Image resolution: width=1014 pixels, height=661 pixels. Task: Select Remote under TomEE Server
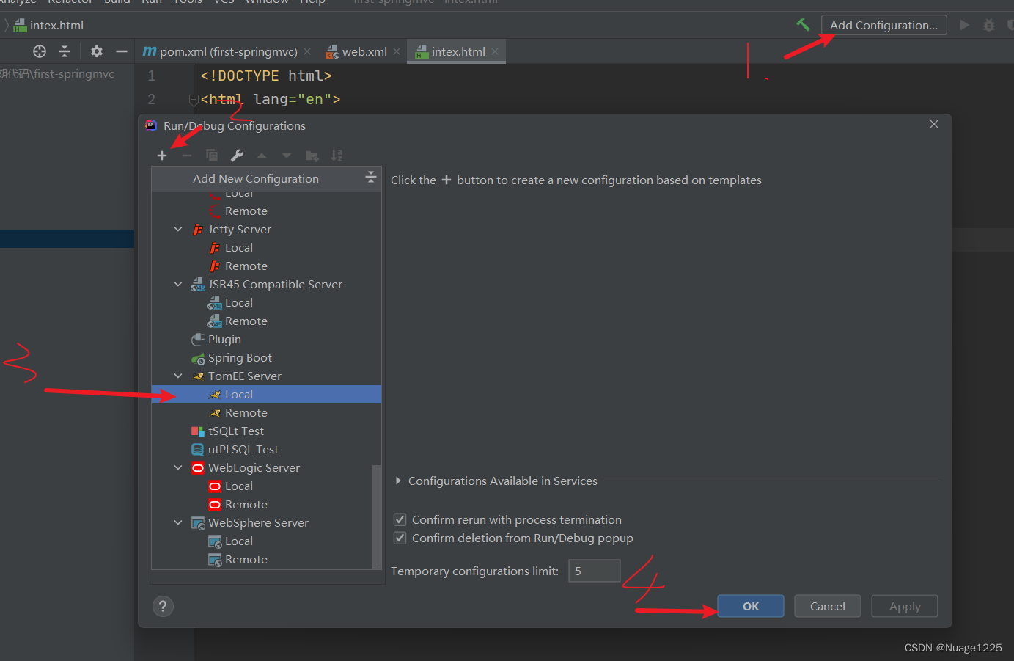(x=246, y=412)
